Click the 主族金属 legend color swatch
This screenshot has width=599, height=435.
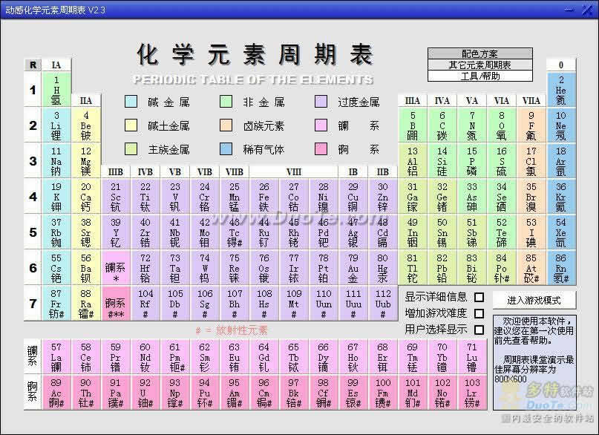click(x=131, y=149)
